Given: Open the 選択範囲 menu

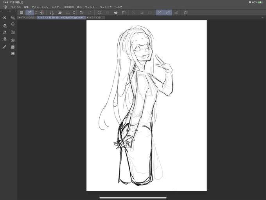Looking at the screenshot, I should tap(69, 7).
